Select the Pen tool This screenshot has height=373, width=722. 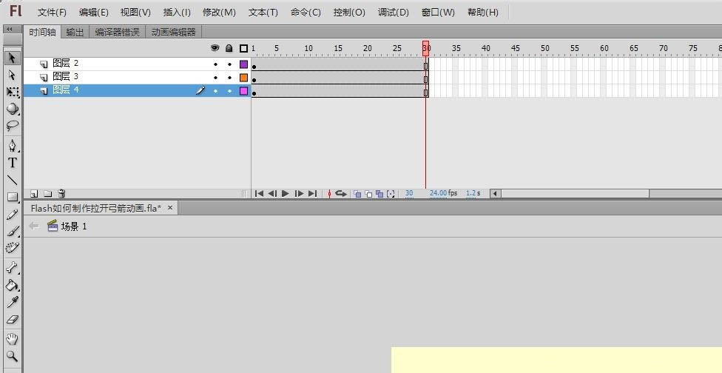pyautogui.click(x=12, y=146)
